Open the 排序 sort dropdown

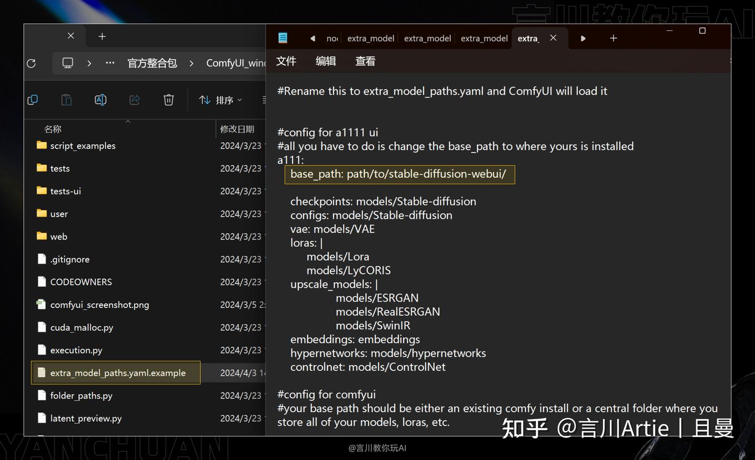pyautogui.click(x=220, y=100)
